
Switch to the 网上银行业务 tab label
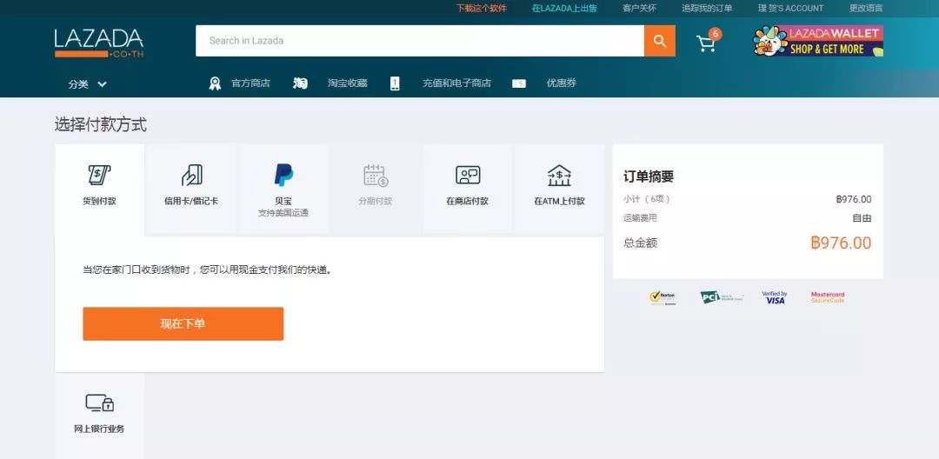tap(99, 429)
